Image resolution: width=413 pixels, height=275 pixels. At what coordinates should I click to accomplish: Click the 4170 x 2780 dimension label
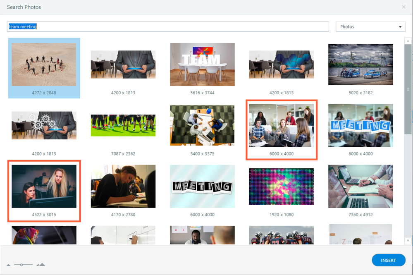pyautogui.click(x=123, y=215)
